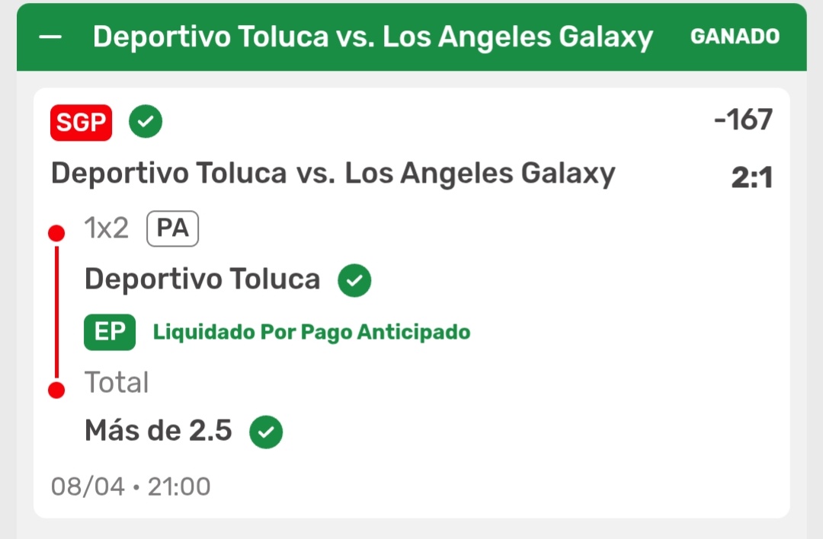
Task: Open match title inside the bet card
Action: click(333, 174)
